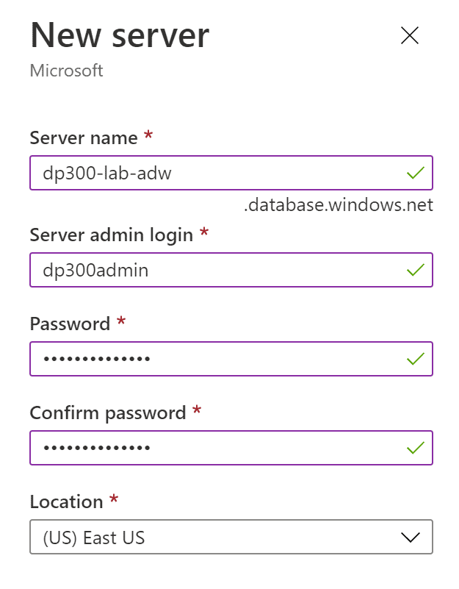Click the chevron on the Location selector
Image resolution: width=459 pixels, height=589 pixels.
(x=412, y=537)
